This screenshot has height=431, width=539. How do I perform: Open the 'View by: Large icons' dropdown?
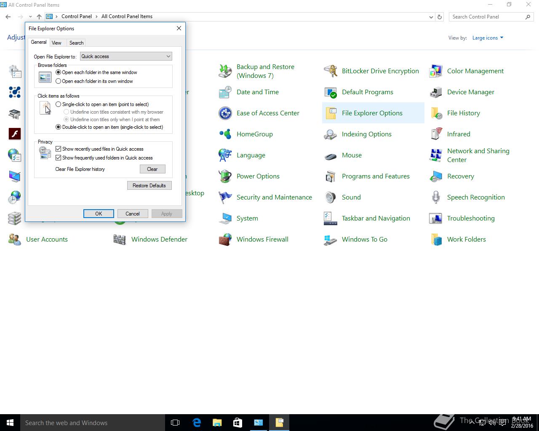click(488, 38)
